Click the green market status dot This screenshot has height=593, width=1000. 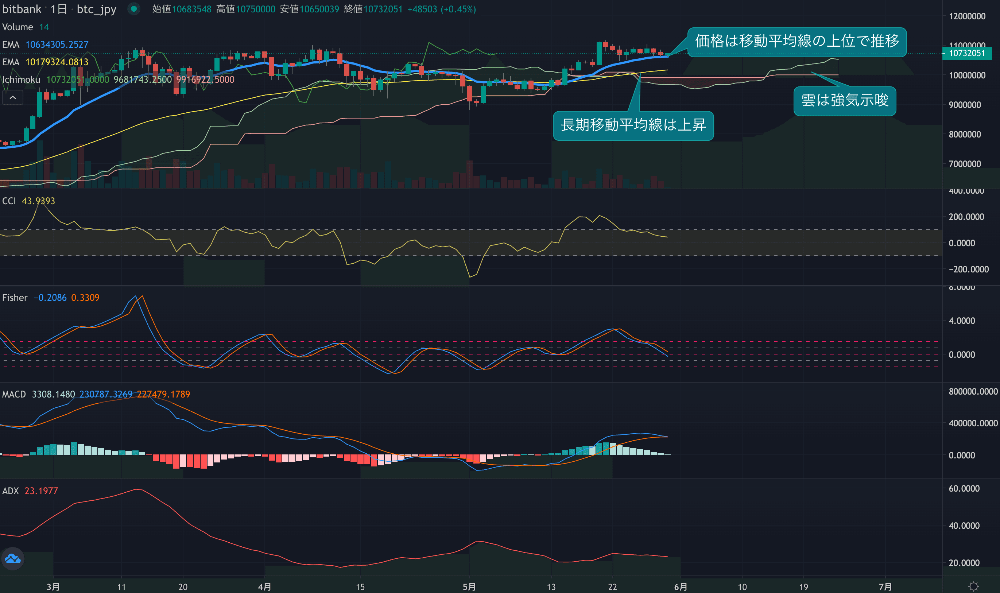(134, 9)
